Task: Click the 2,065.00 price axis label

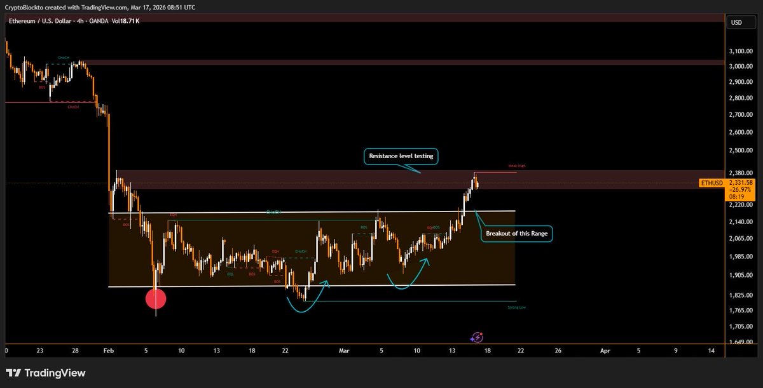Action: (740, 239)
